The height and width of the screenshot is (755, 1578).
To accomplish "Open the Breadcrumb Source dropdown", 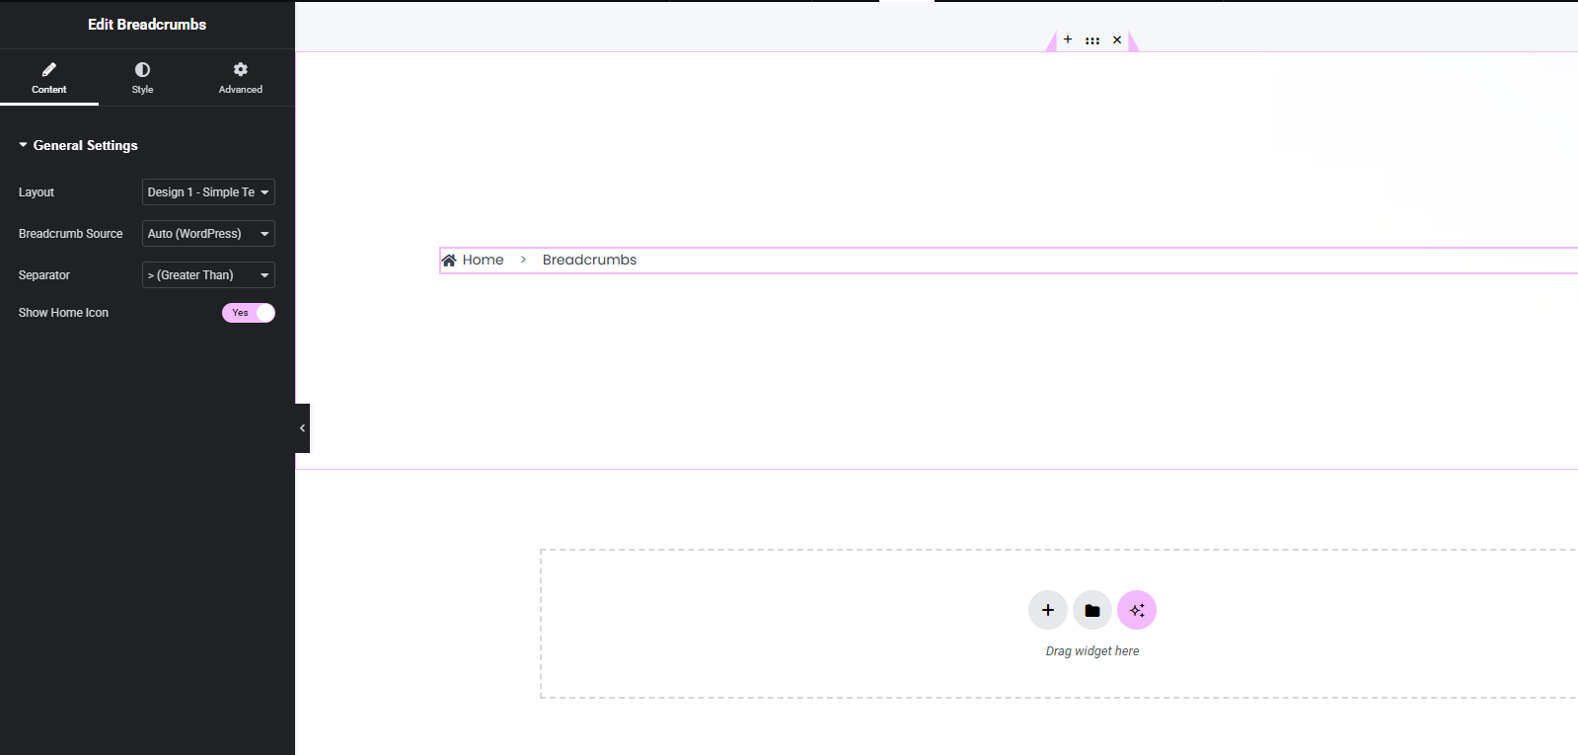I will (x=208, y=234).
